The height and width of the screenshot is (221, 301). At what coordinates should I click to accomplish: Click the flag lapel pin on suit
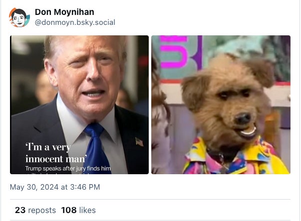point(139,142)
